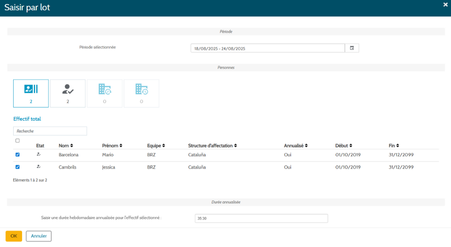
Task: Close the Saisir par lot dialog
Action: pyautogui.click(x=445, y=4)
